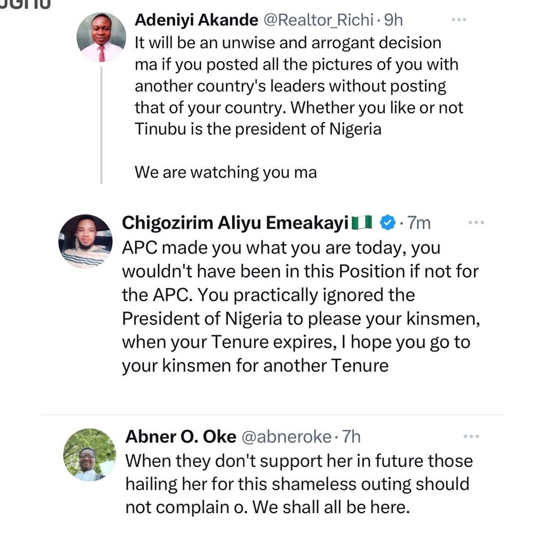Open more options on Abner Oke's tweet
545x545 pixels.
click(472, 436)
